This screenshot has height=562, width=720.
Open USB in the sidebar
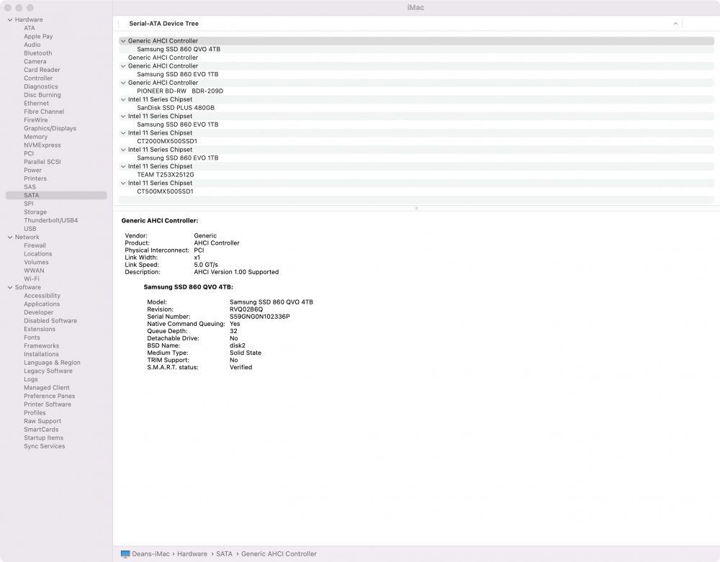tap(30, 229)
